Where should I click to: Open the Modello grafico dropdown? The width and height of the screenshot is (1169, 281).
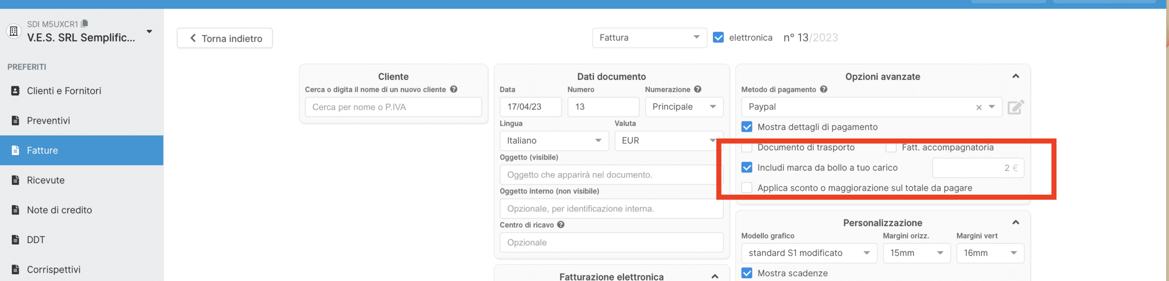click(x=809, y=253)
